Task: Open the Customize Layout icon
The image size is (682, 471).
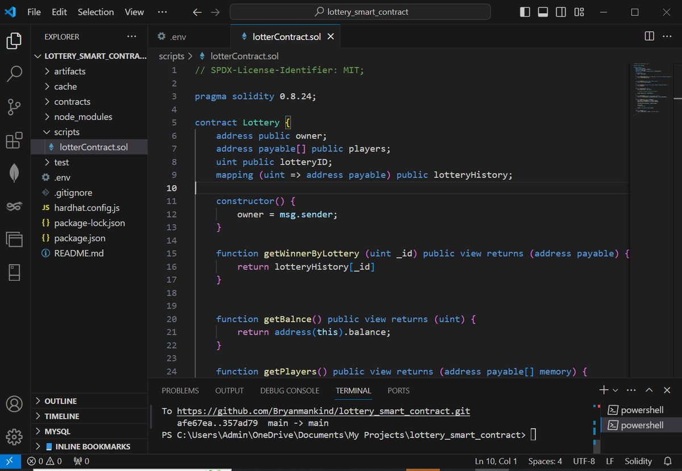Action: (x=579, y=12)
